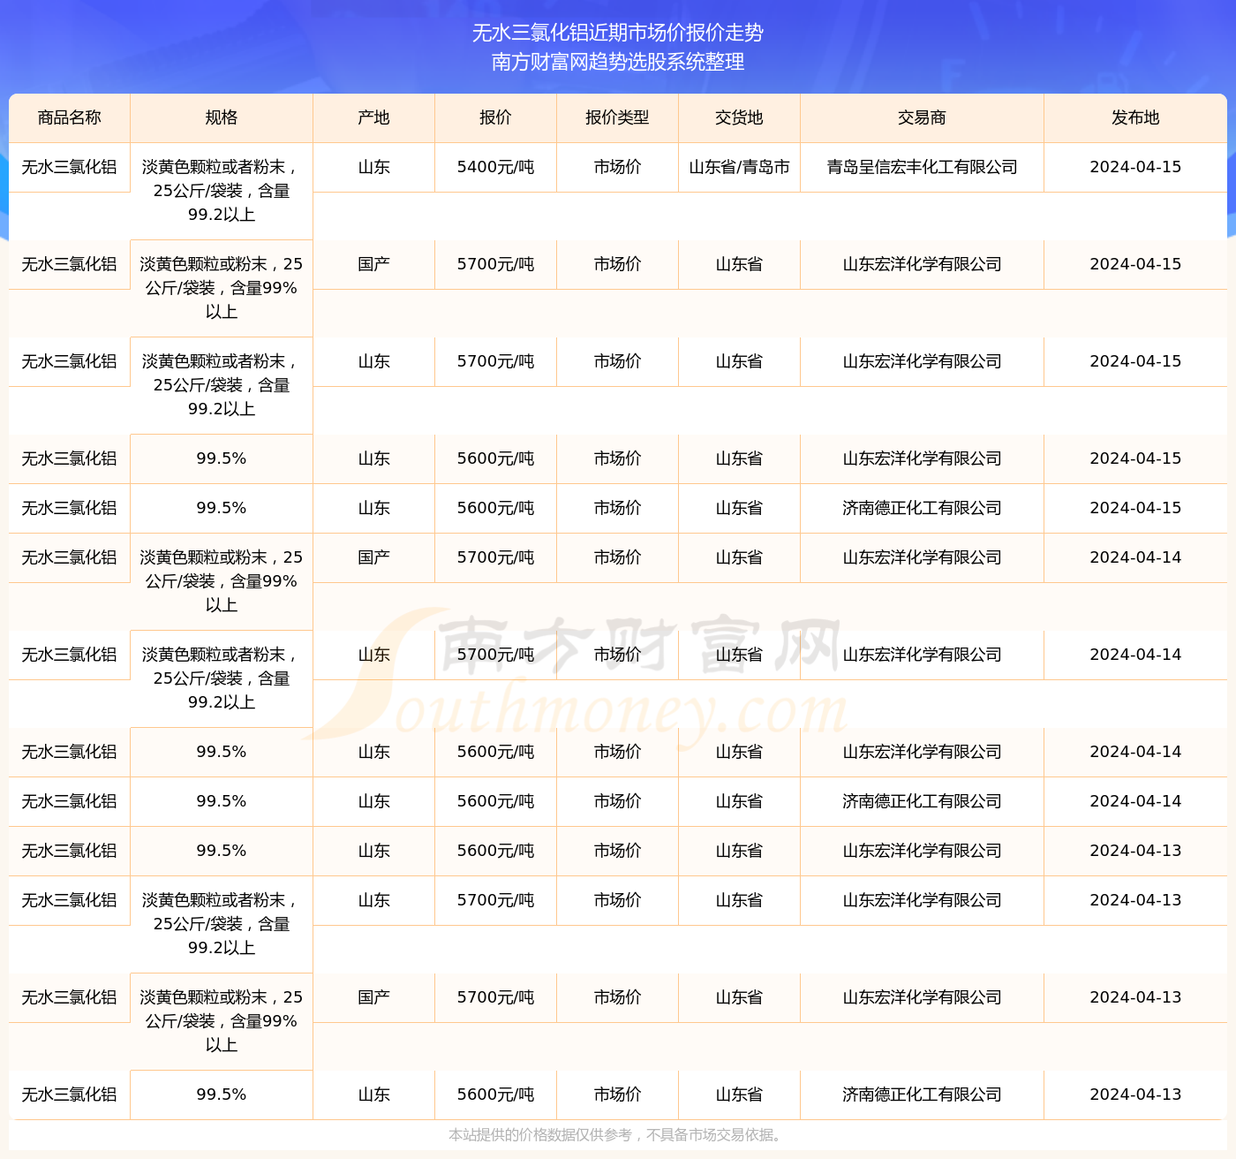
Task: Click spec 含量99%以上 in 2024-04-13 row
Action: click(x=222, y=1021)
